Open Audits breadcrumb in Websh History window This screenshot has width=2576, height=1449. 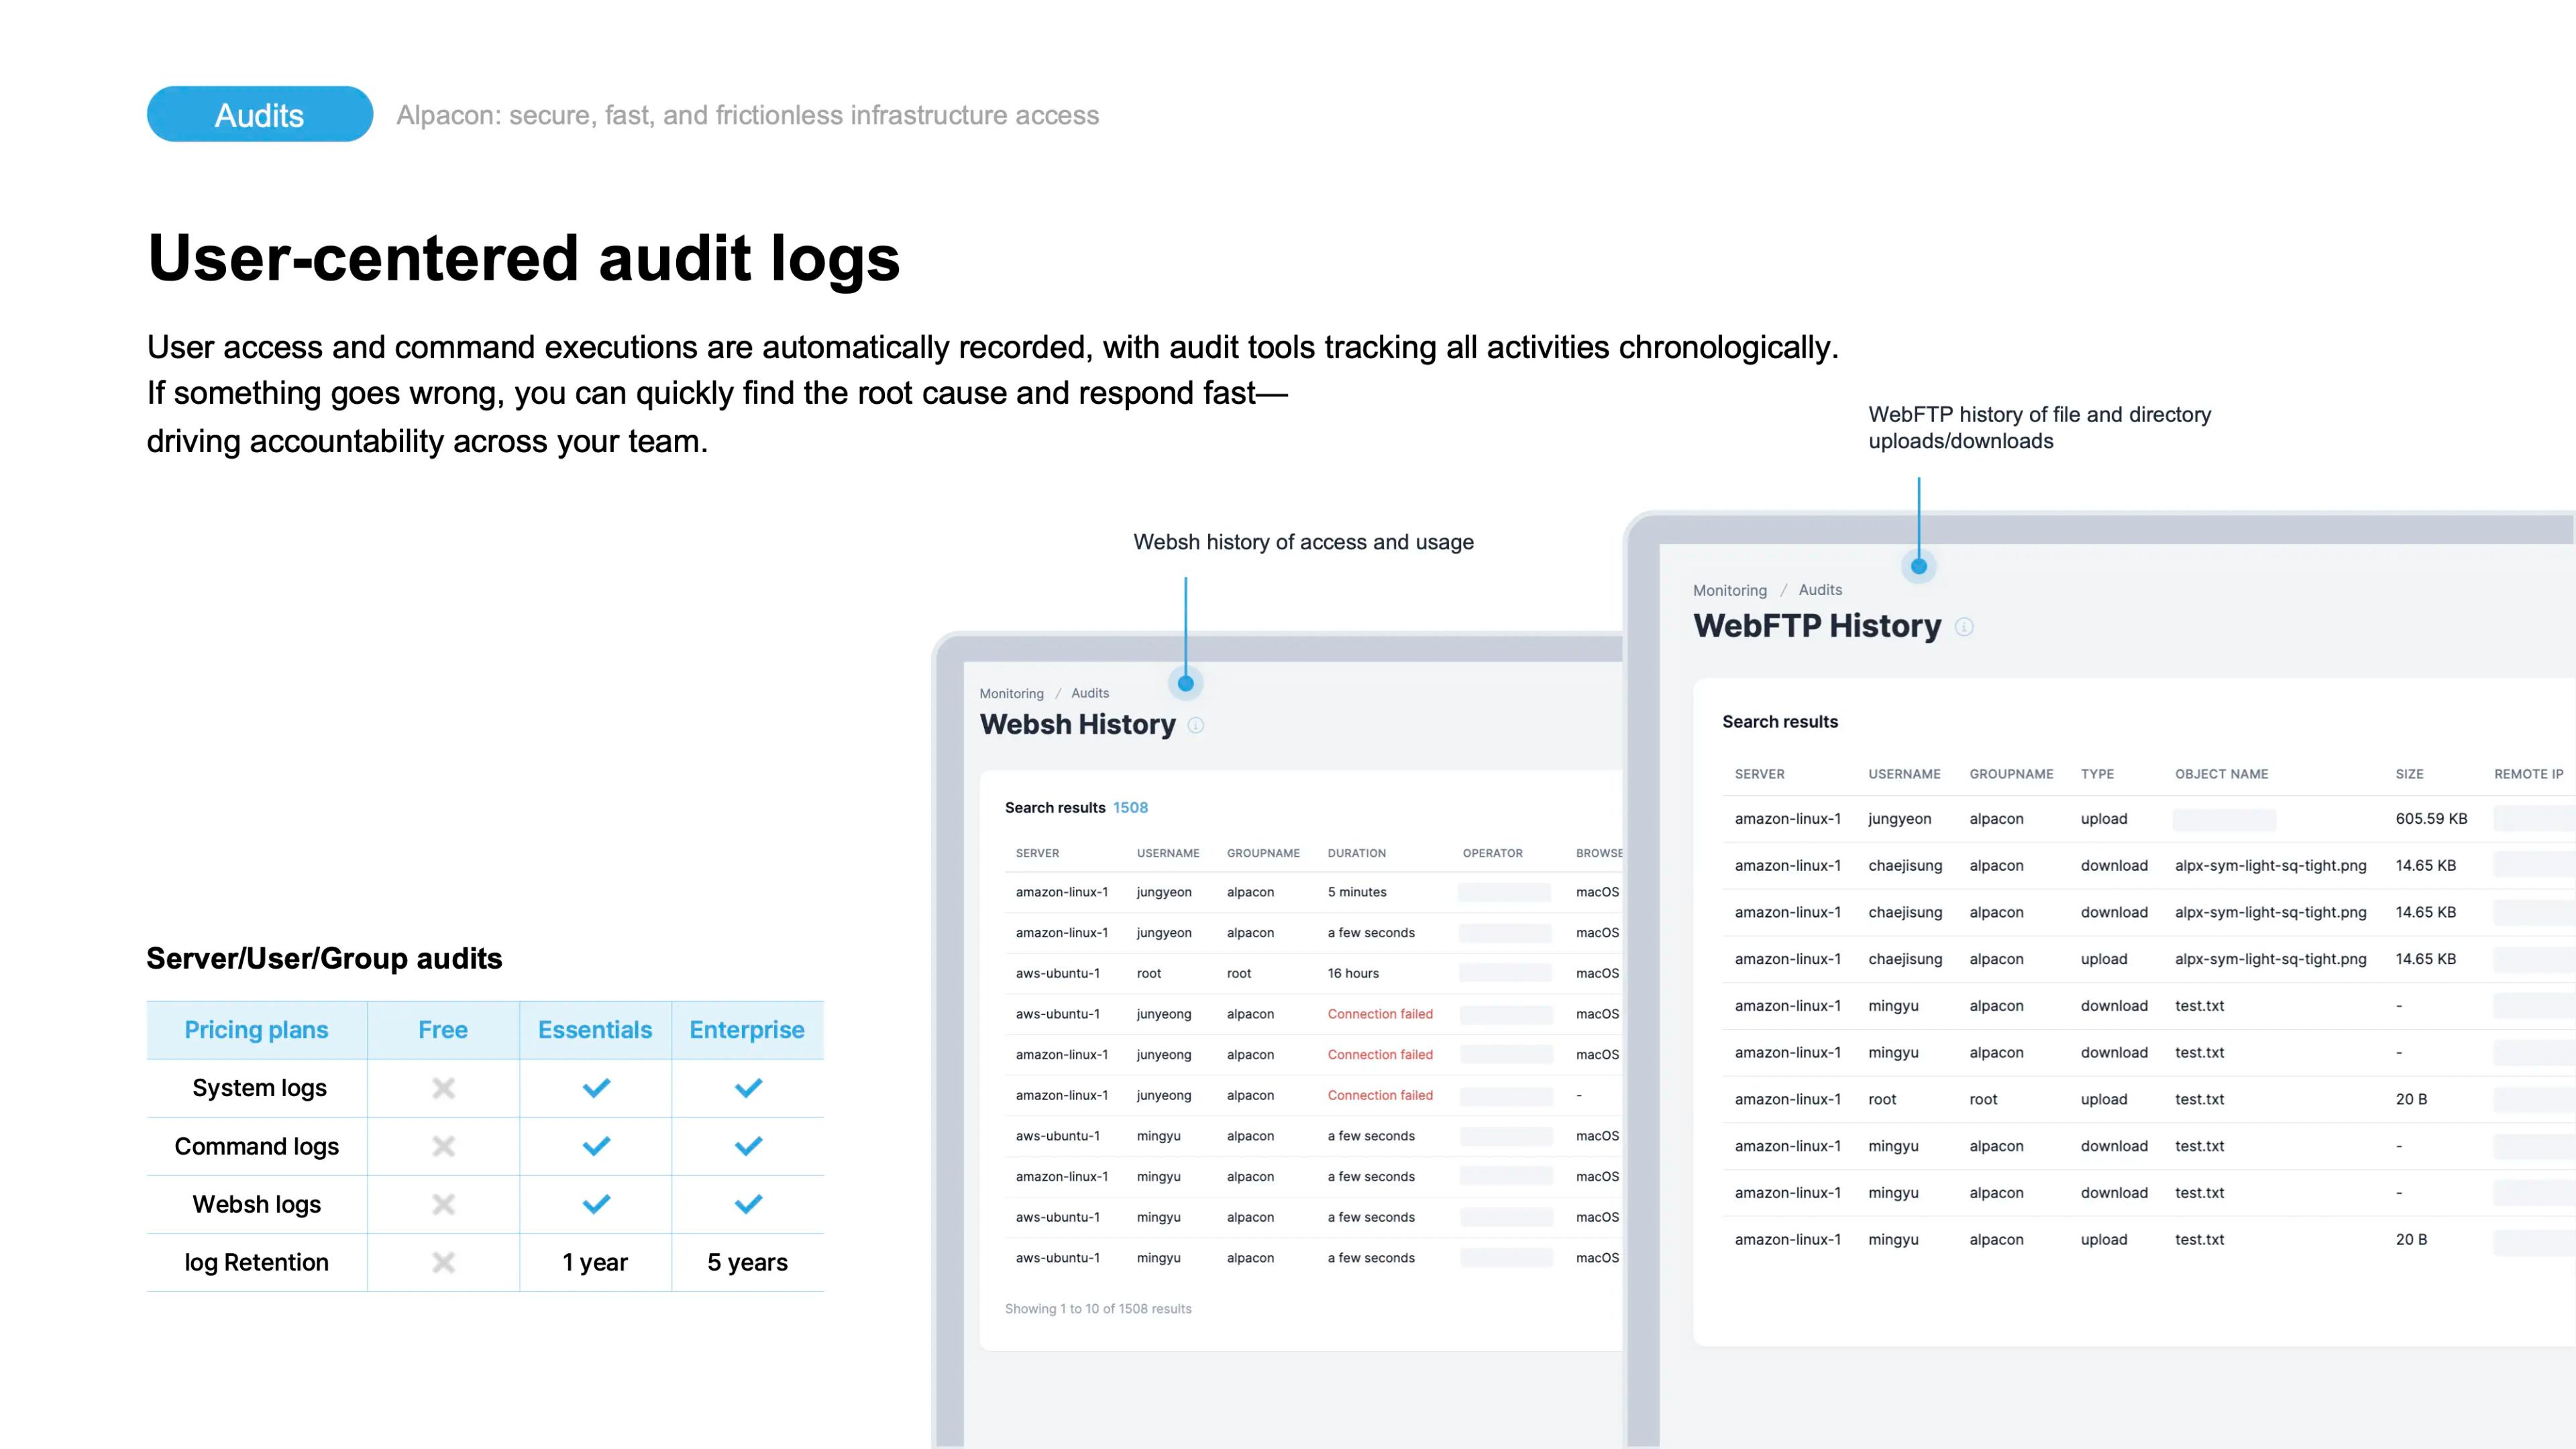[x=1090, y=693]
